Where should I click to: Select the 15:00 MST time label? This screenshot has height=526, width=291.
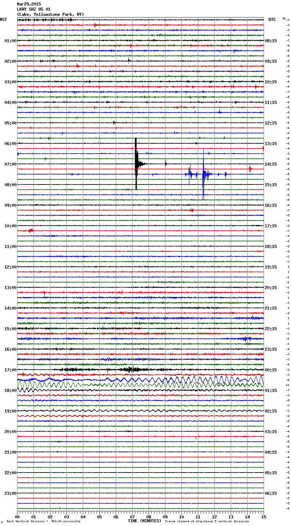pyautogui.click(x=11, y=329)
